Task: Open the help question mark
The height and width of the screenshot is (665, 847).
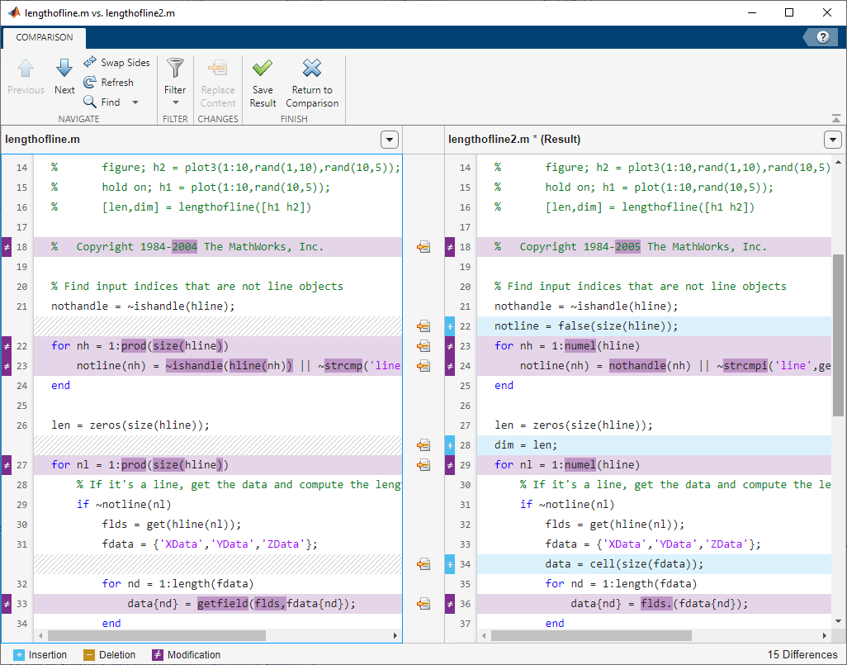Action: pos(822,37)
